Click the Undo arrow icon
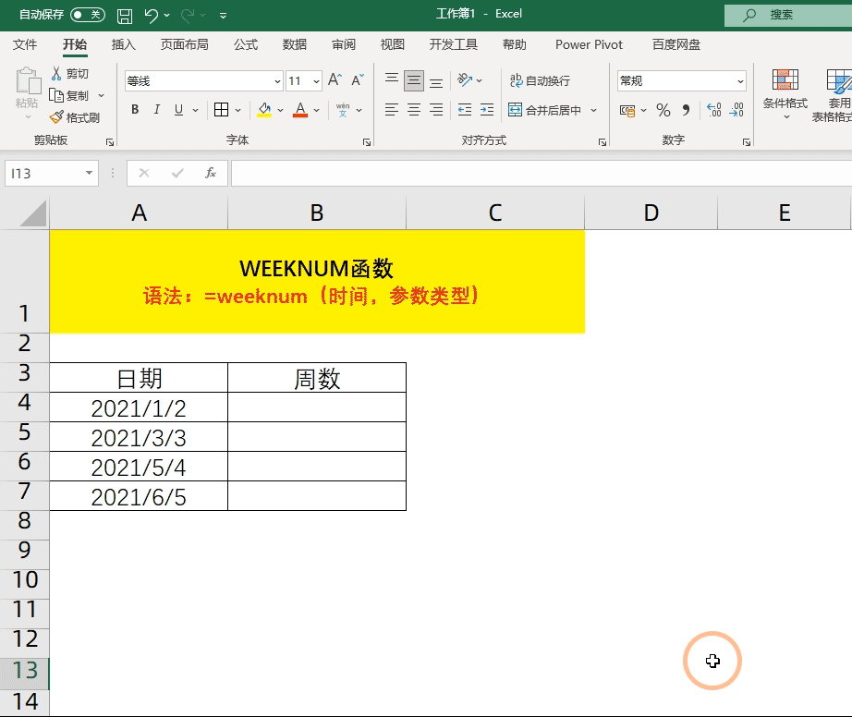Image resolution: width=852 pixels, height=717 pixels. point(151,15)
